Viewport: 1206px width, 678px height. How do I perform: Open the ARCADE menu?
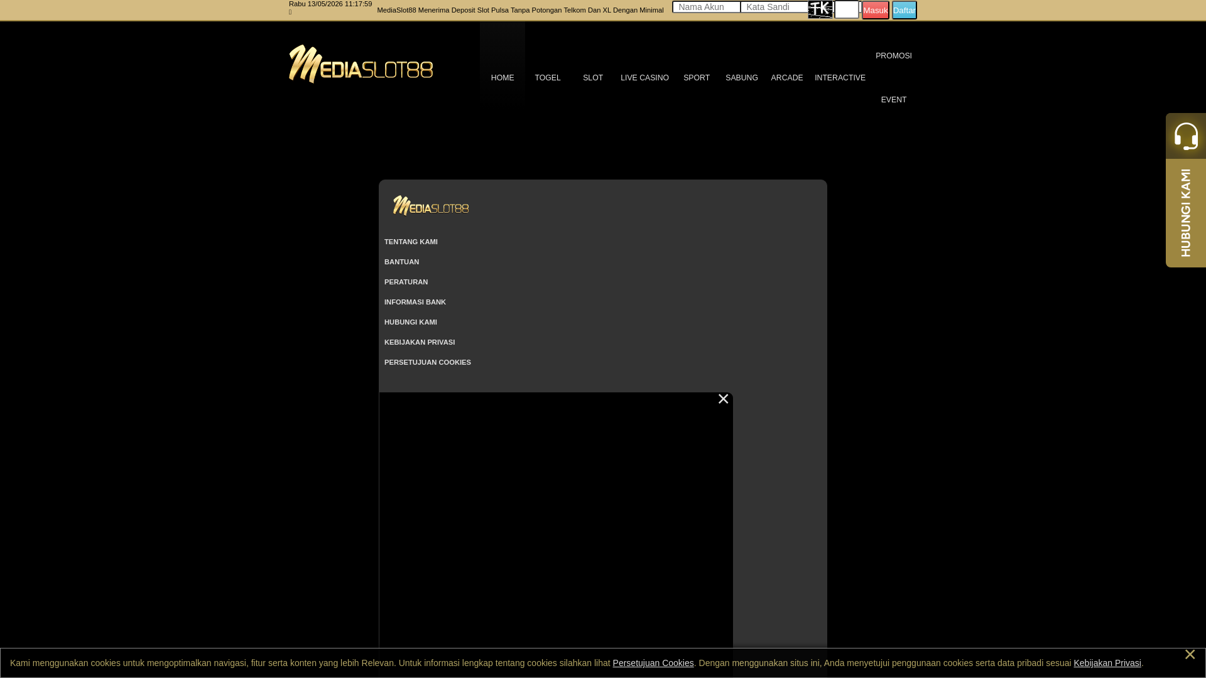(x=787, y=78)
